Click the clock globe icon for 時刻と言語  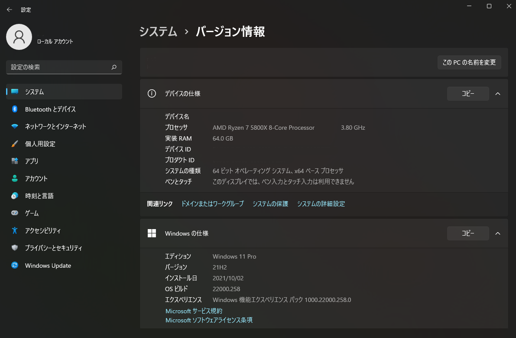15,196
